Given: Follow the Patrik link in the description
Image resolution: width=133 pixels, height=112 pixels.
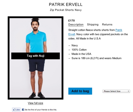Looking at the screenshot, I should click(x=119, y=30).
